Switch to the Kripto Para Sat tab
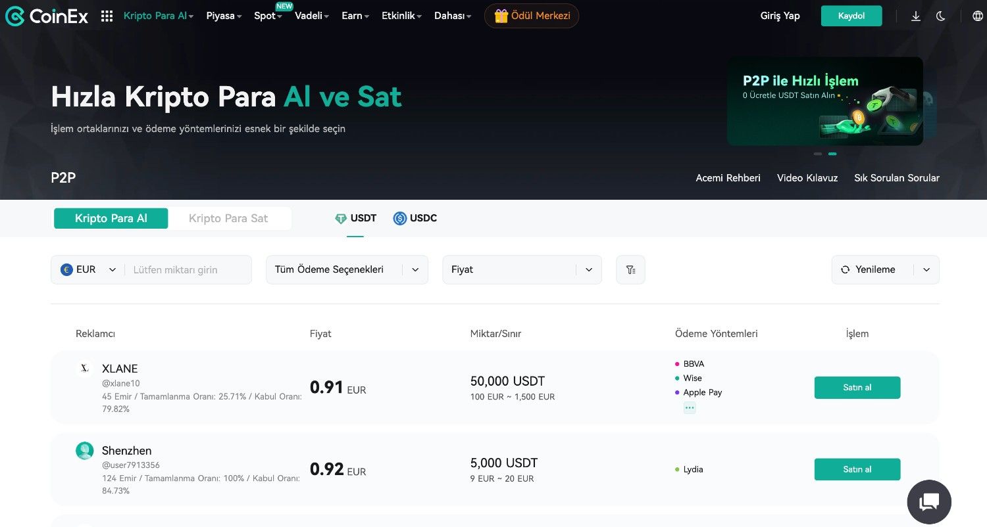This screenshot has height=527, width=987. [230, 218]
